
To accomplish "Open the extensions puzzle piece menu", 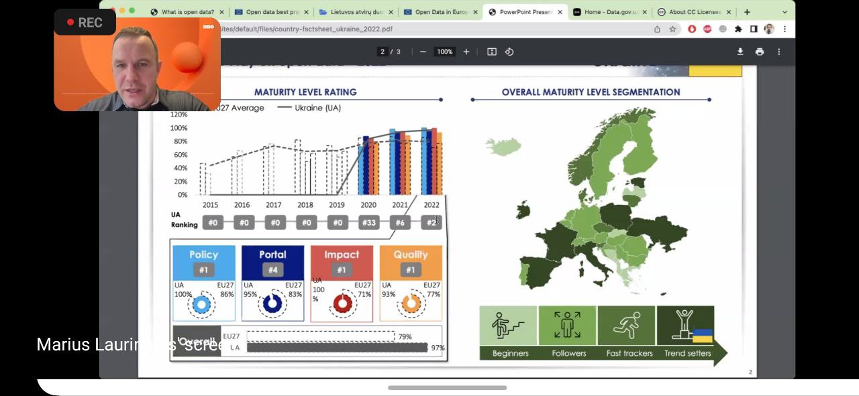I will click(x=738, y=29).
